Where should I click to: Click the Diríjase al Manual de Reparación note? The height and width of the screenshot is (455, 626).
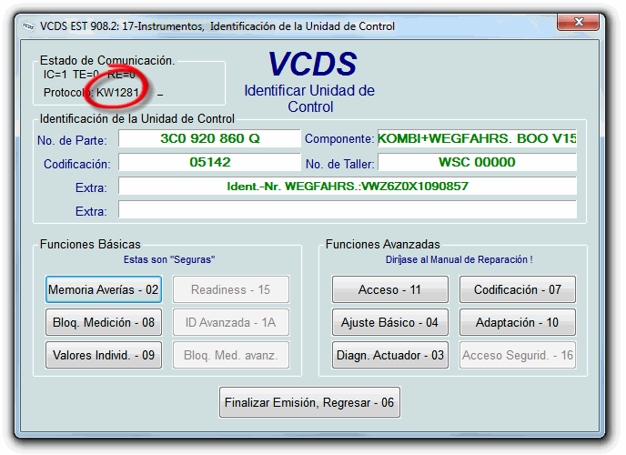click(x=459, y=259)
